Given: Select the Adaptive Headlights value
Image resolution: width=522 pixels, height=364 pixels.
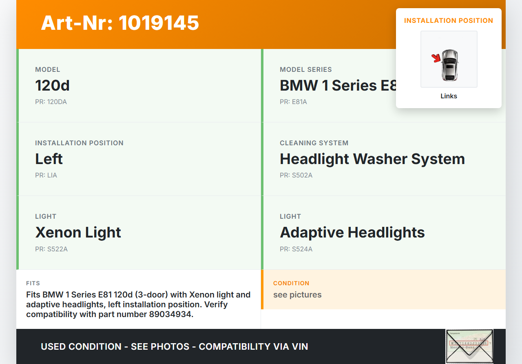Looking at the screenshot, I should coord(352,232).
